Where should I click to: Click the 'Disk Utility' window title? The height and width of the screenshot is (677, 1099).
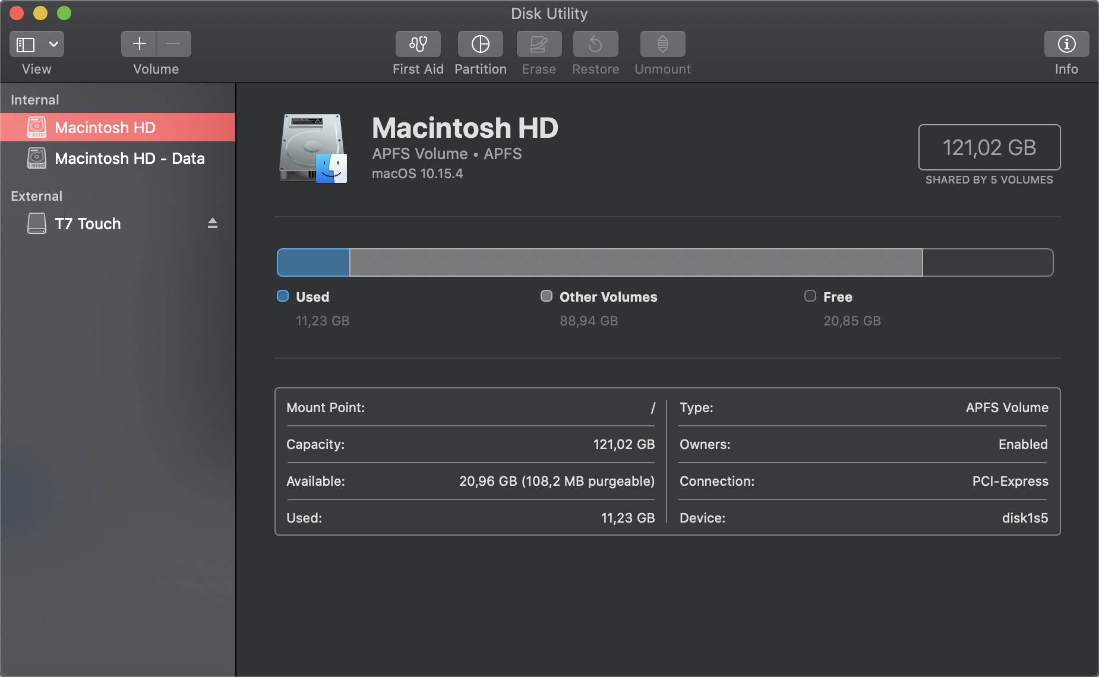click(x=549, y=14)
